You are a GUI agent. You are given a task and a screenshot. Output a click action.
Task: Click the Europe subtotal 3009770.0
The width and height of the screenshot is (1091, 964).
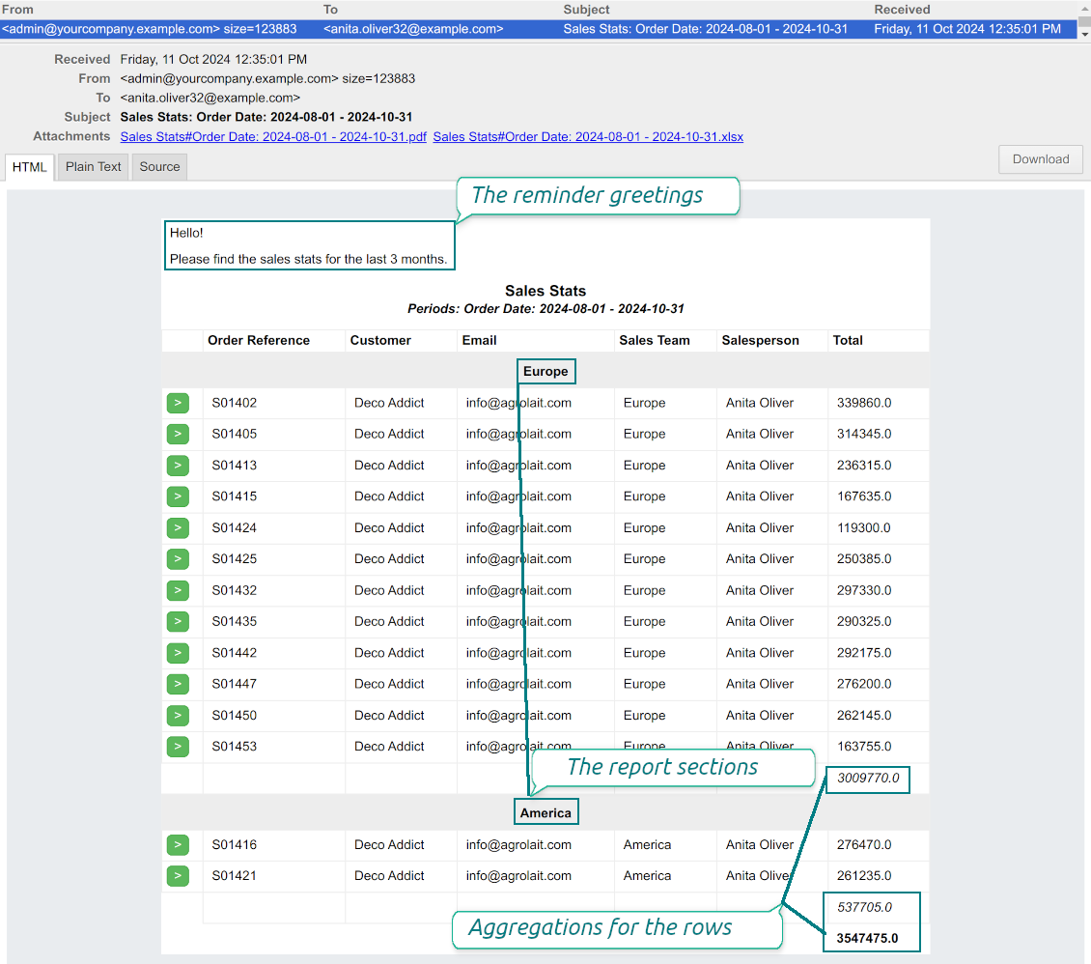coord(868,779)
